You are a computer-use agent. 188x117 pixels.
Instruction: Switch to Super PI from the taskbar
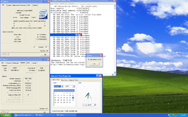[24, 115]
